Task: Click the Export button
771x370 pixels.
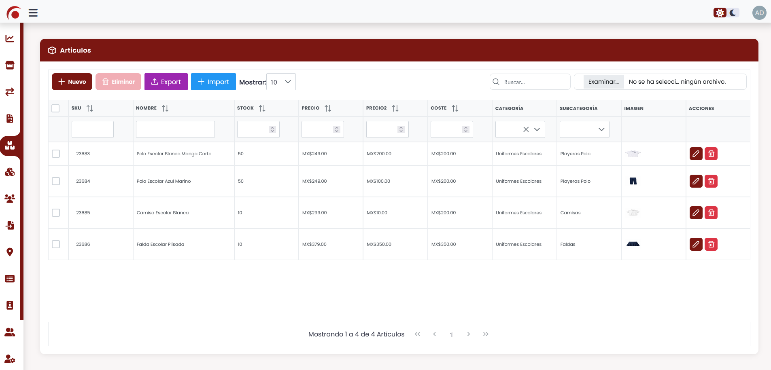Action: 166,82
